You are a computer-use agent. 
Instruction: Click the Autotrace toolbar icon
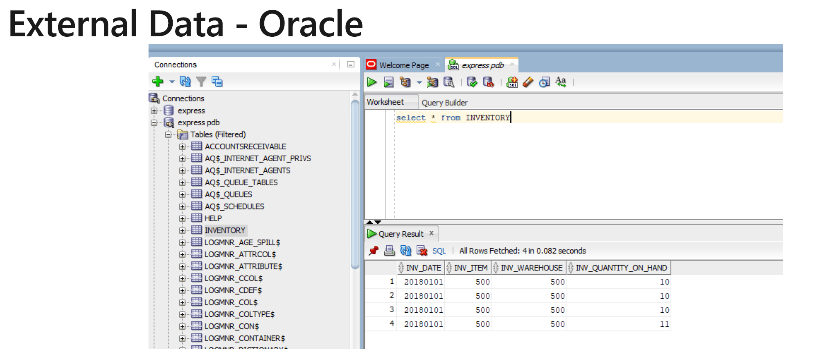432,82
